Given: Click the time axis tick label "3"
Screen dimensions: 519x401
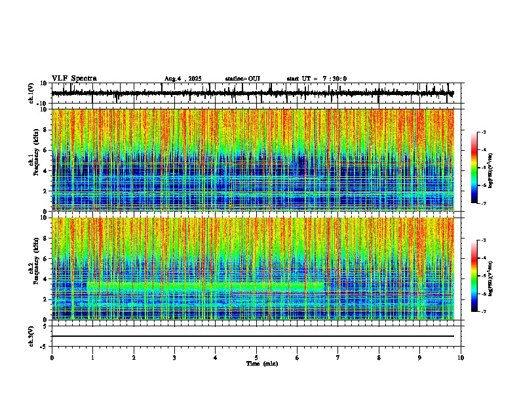Looking at the screenshot, I should [x=174, y=358].
